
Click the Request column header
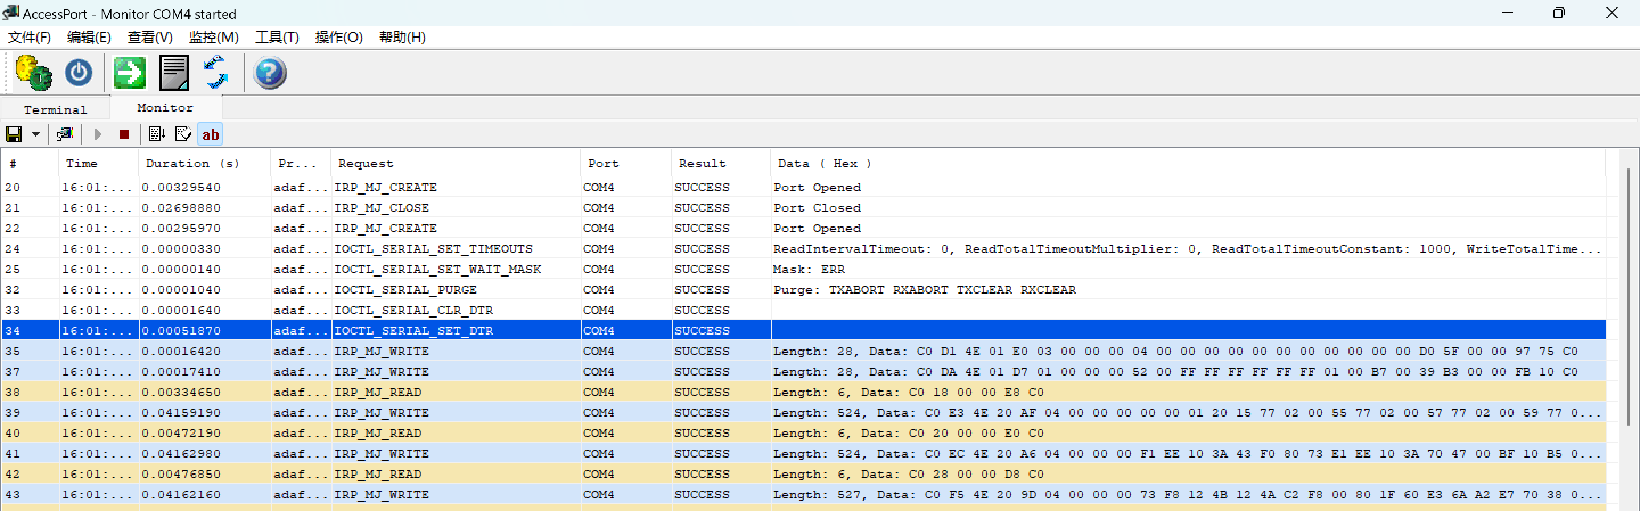click(x=455, y=163)
